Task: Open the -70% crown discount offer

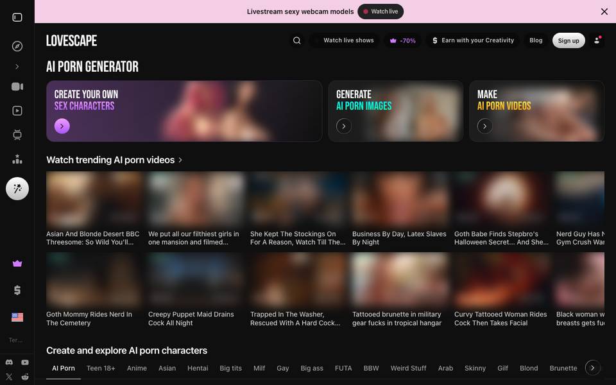Action: click(x=403, y=40)
